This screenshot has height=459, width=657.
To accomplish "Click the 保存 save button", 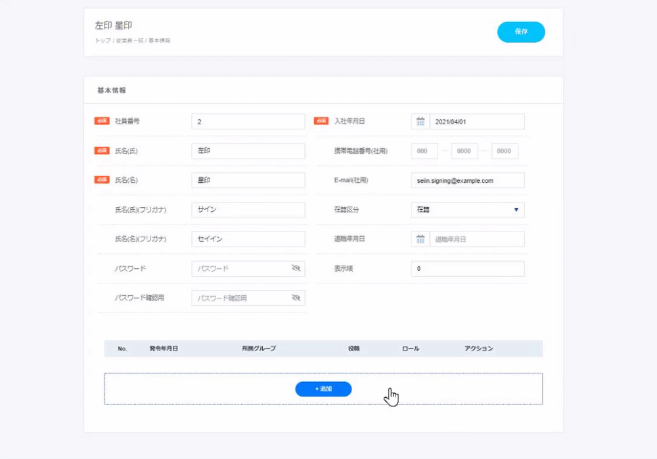I will point(521,32).
